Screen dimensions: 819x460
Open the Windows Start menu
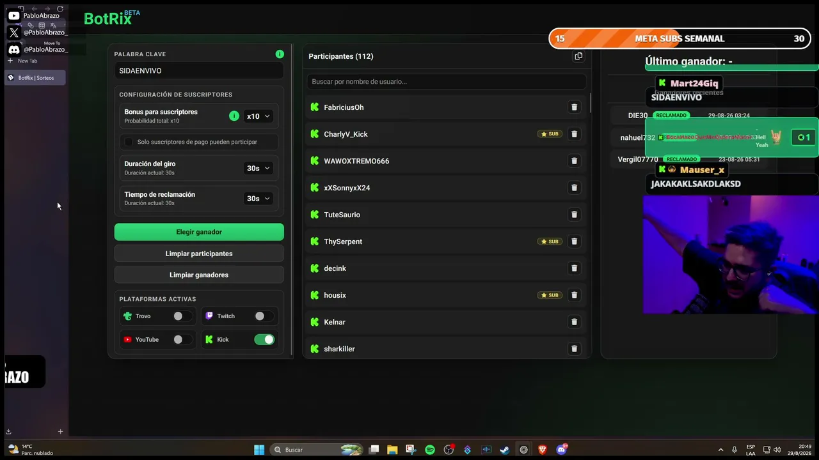259,450
